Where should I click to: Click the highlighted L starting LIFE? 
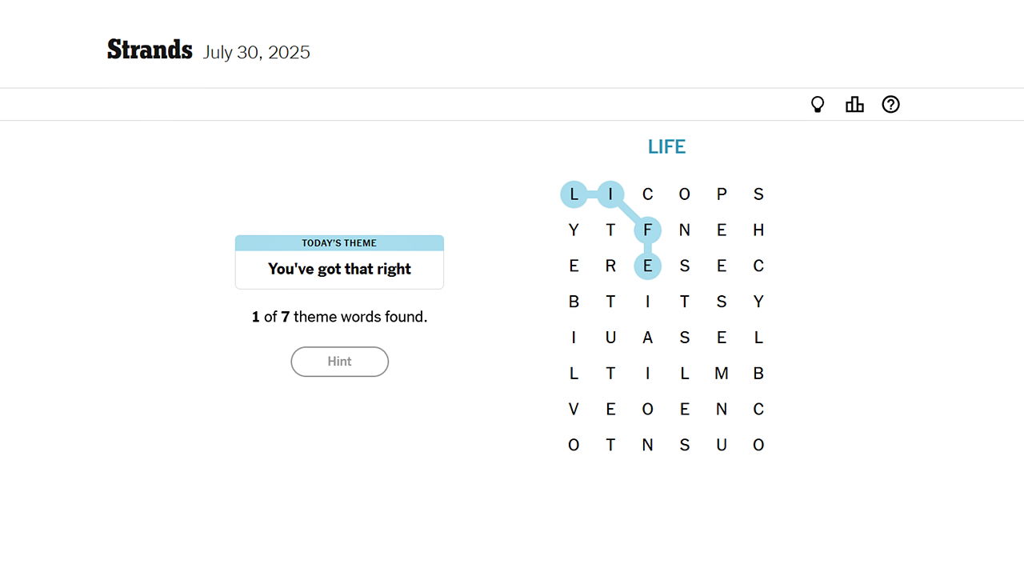[x=574, y=194]
